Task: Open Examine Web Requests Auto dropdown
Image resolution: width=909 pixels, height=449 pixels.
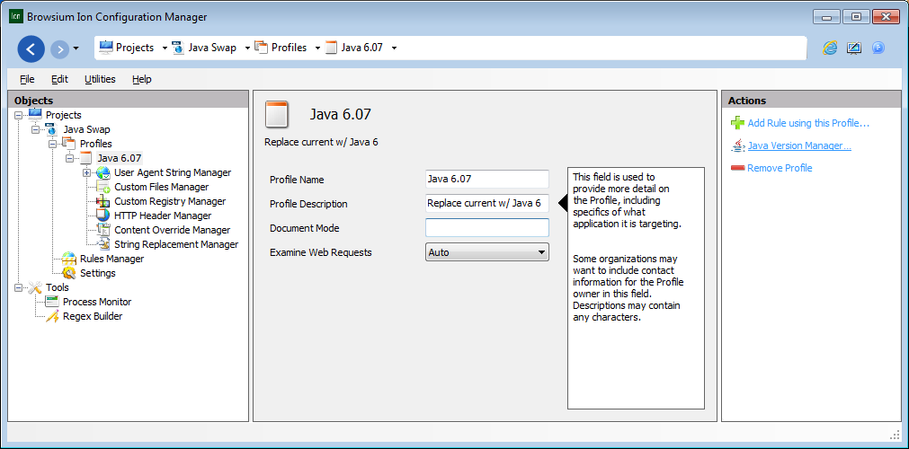Action: 487,252
